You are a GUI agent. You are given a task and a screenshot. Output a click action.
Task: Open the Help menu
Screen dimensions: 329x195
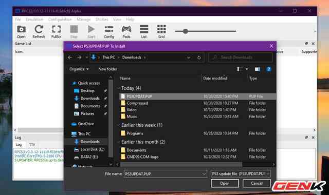coord(130,19)
